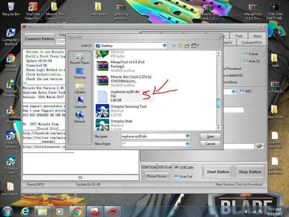The width and height of the screenshot is (289, 217).
Task: Select the net header folder on desktop
Action: (99, 9)
